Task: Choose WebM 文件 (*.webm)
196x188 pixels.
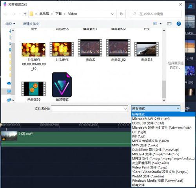Action: 163,176
